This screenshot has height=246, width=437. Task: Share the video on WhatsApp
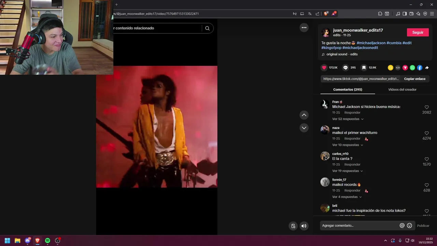pos(412,68)
